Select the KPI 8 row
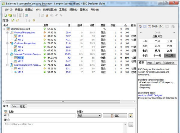Image resolution: width=180 pixels, height=133 pixels. click(x=69, y=72)
